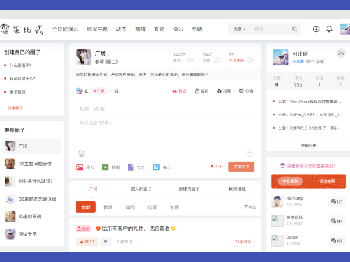Click the 文字太少 submit button
This screenshot has width=350, height=262.
click(x=241, y=167)
